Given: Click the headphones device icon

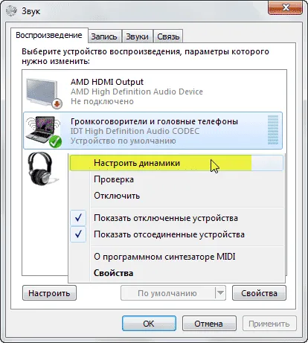Looking at the screenshot, I should pos(42,169).
